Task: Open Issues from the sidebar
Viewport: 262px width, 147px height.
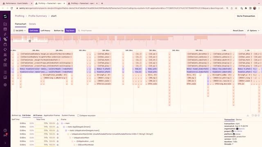Action: coord(5,29)
